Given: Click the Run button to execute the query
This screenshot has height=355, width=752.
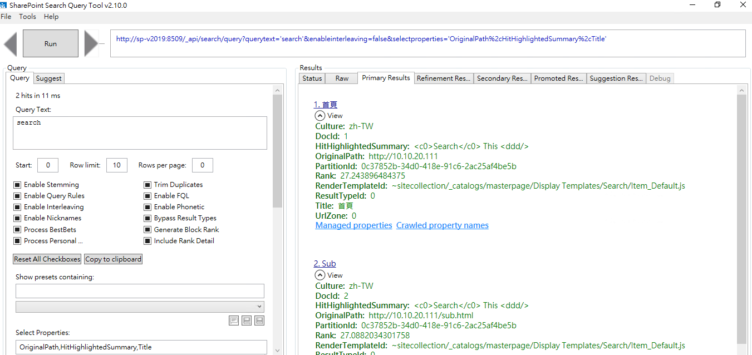Looking at the screenshot, I should (50, 43).
